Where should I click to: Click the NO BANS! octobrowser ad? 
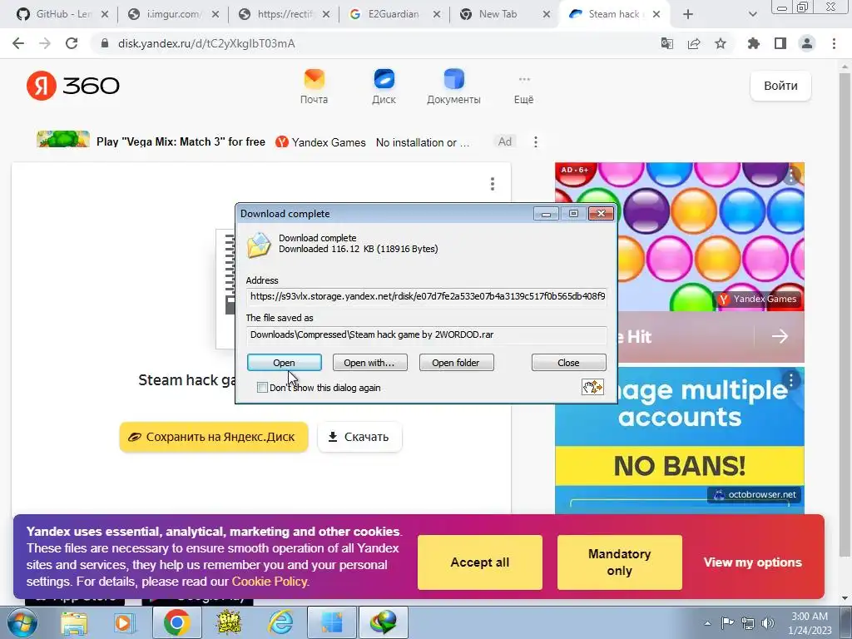coord(679,466)
